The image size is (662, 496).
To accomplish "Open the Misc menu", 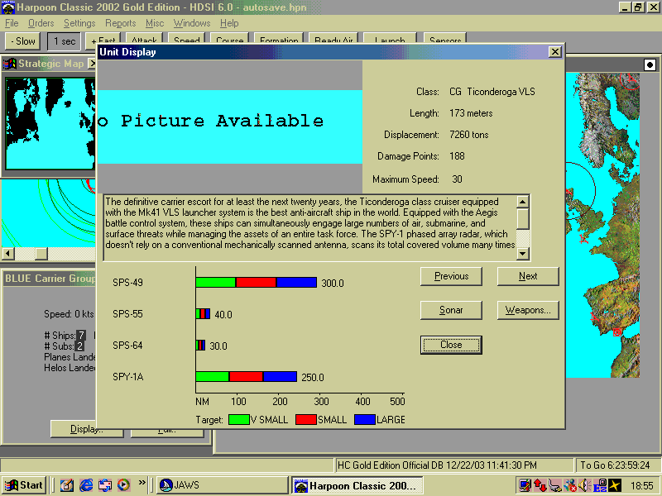I will pos(155,23).
